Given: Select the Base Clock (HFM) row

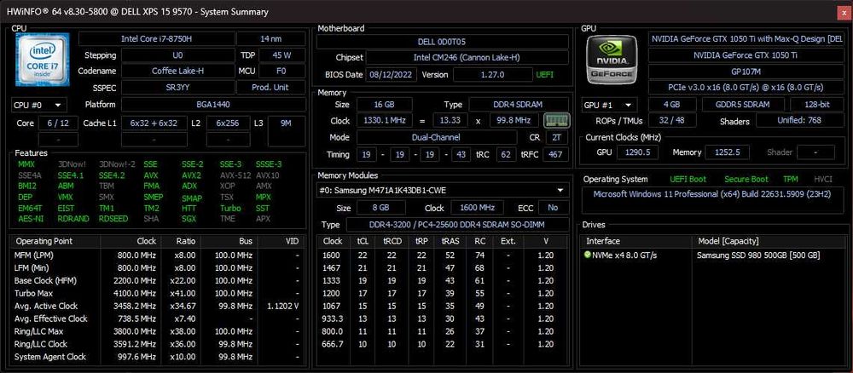Looking at the screenshot, I should pyautogui.click(x=157, y=281).
